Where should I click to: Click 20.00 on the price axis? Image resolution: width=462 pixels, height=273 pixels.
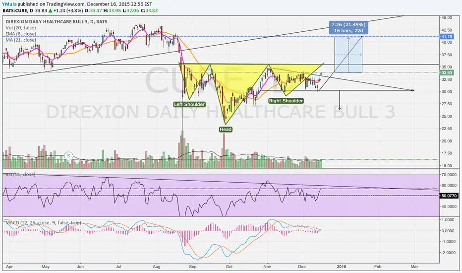coord(447,141)
